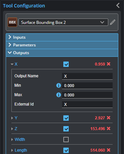This screenshot has height=154, width=124.
Task: Click the BBX tool type icon
Action: [12, 22]
